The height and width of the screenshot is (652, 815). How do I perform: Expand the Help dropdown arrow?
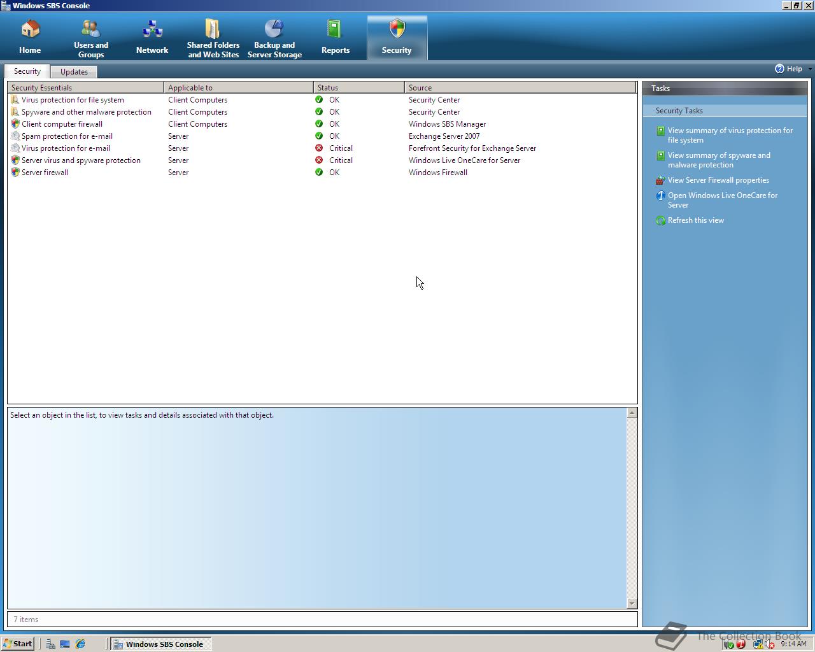pos(810,69)
